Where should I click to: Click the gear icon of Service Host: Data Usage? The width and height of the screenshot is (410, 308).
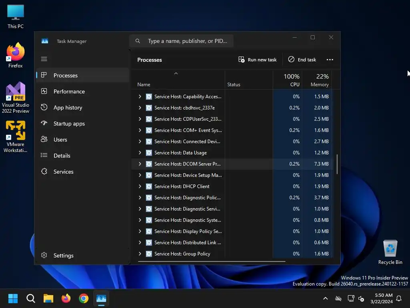149,153
